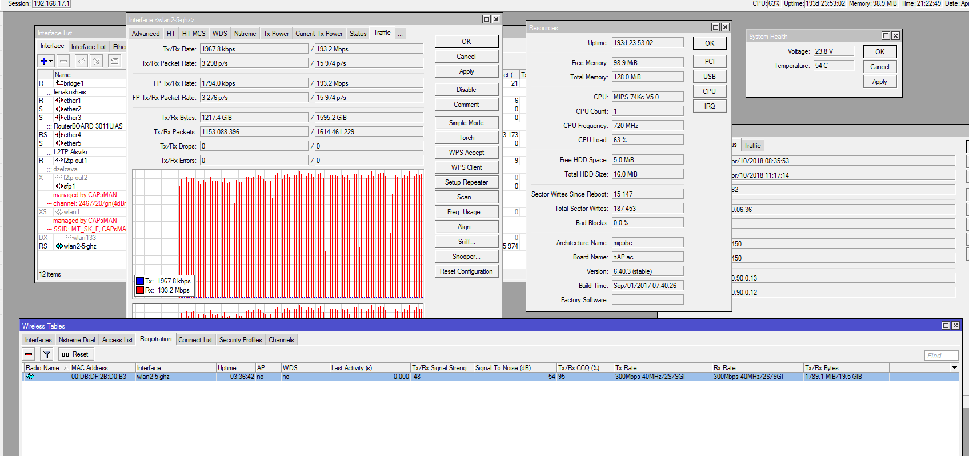This screenshot has width=969, height=456.
Task: Select the registered client row icon under Radio Name
Action: coord(30,377)
